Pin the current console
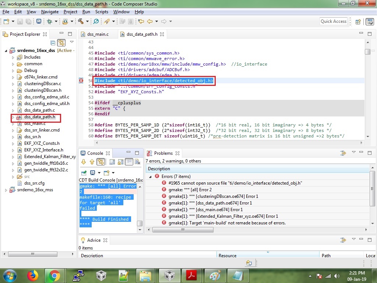 [x=84, y=172]
